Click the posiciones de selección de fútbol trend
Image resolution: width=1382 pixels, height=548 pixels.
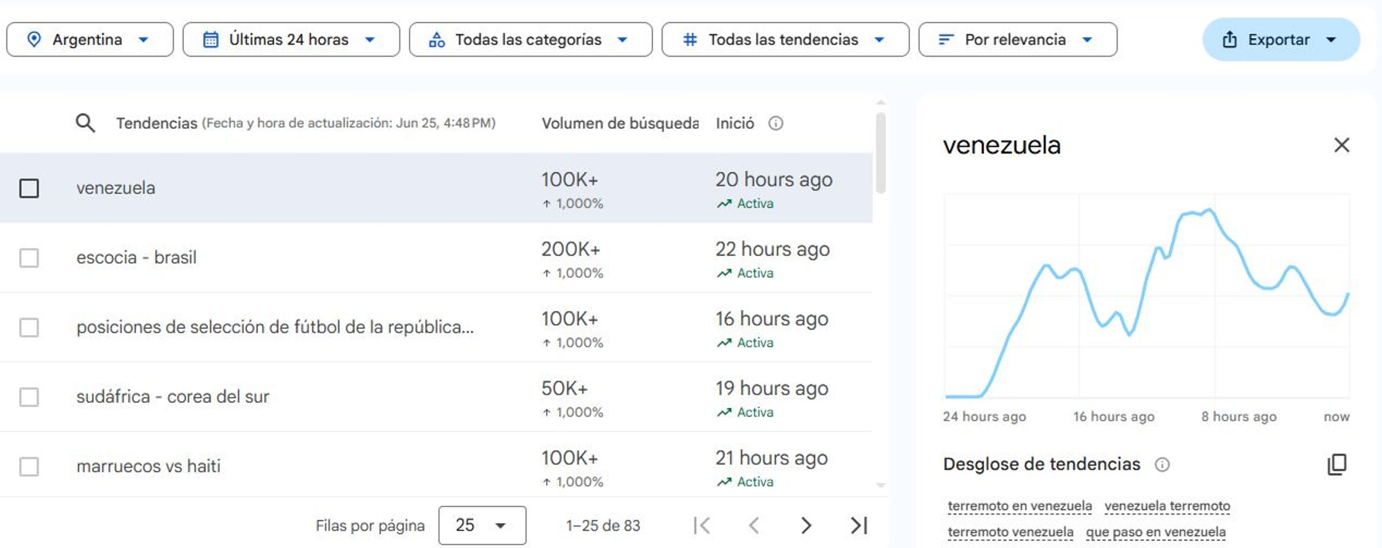click(275, 327)
